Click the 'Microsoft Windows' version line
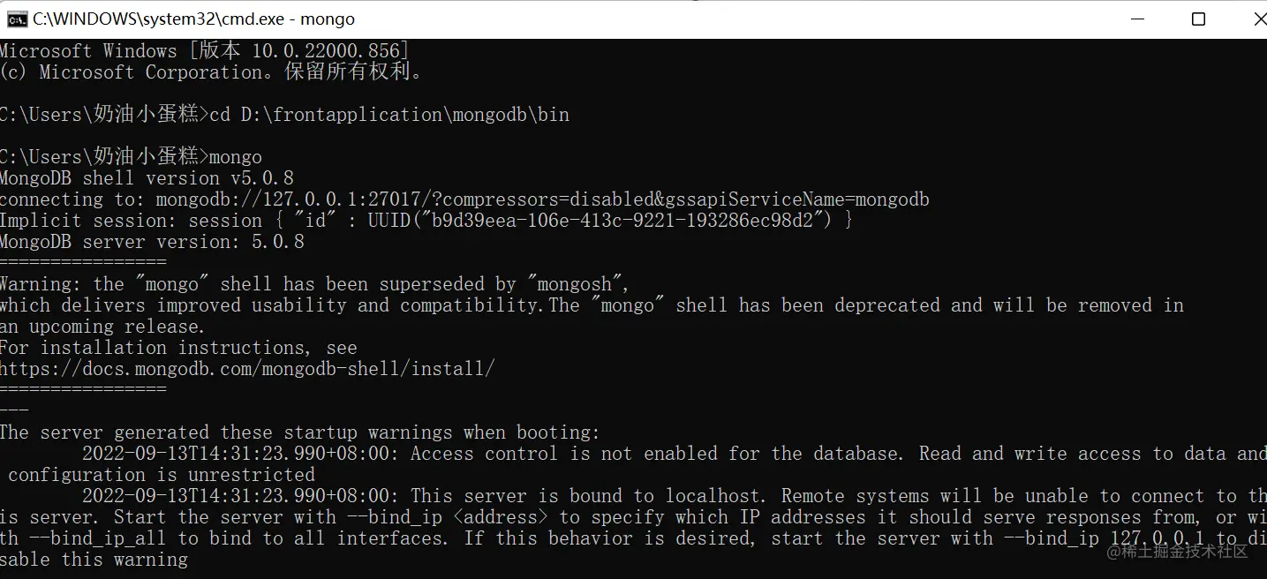Image resolution: width=1267 pixels, height=579 pixels. click(x=204, y=51)
